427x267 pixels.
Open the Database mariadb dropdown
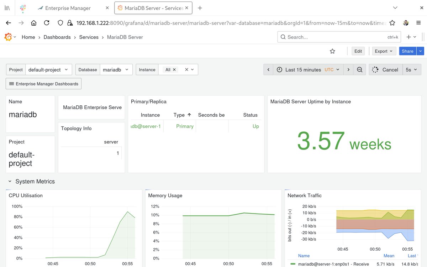click(116, 70)
